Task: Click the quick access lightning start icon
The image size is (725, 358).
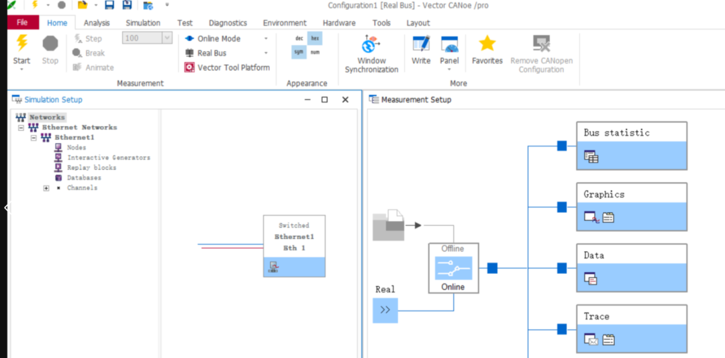Action: coord(35,5)
